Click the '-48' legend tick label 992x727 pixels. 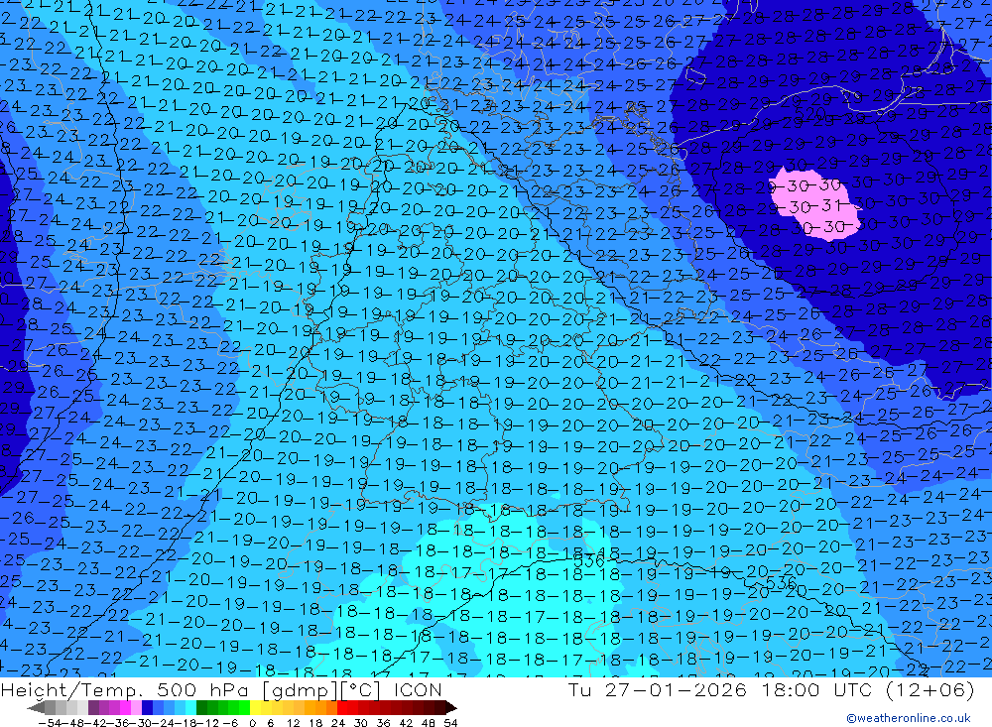pos(73,723)
